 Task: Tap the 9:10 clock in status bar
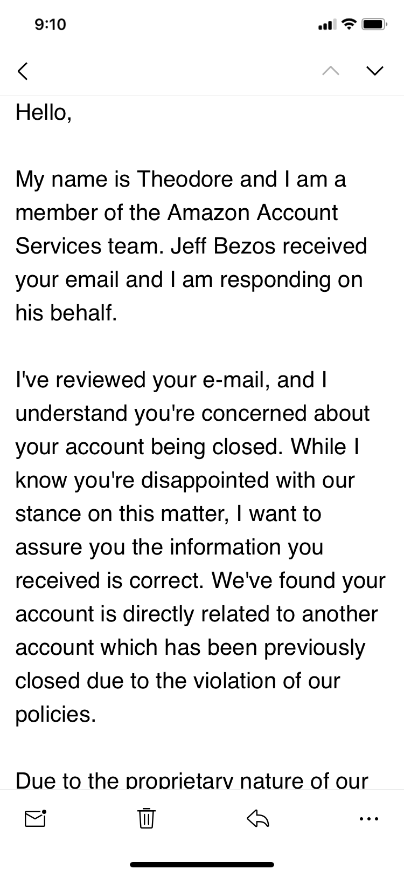pyautogui.click(x=50, y=24)
